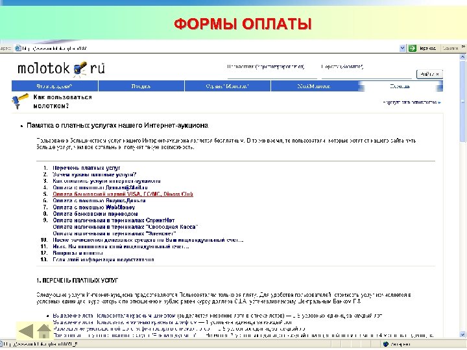Open the 'Мой Молоток' navigation tab
Viewport: 467px width, 350px height.
314,86
